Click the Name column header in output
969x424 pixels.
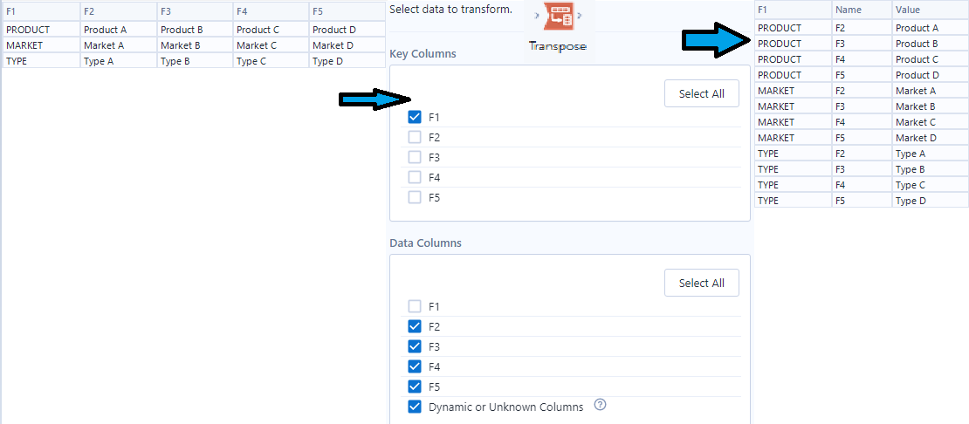click(861, 10)
